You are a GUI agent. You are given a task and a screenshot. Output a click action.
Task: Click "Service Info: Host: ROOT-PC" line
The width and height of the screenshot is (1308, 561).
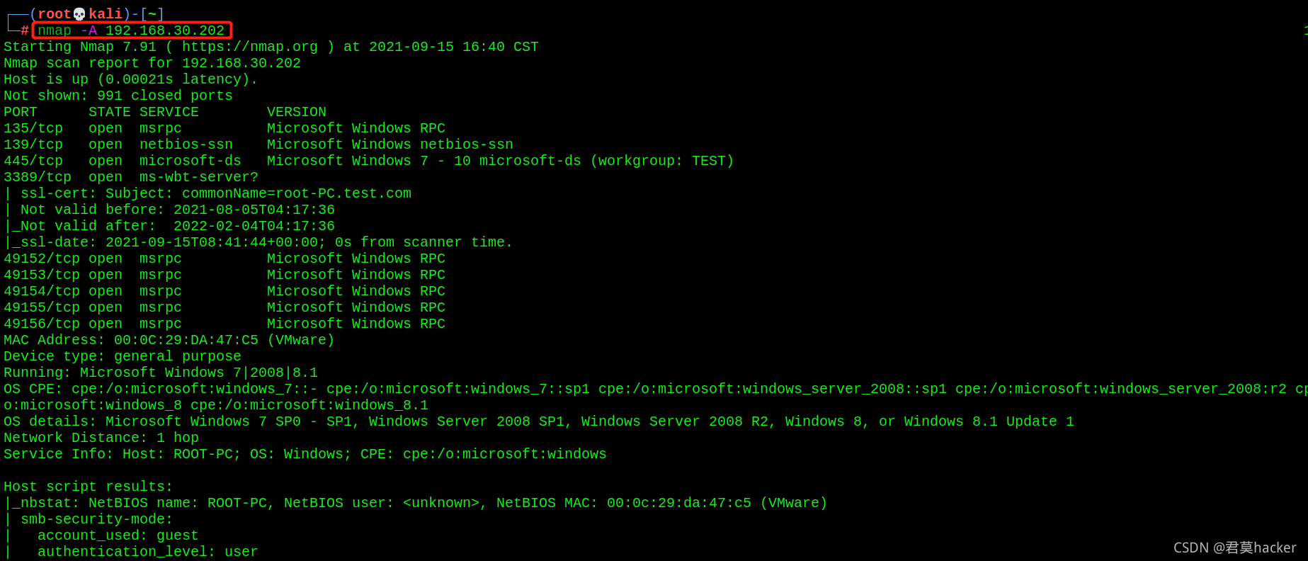point(305,454)
